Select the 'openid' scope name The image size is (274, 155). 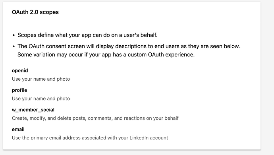coord(20,71)
